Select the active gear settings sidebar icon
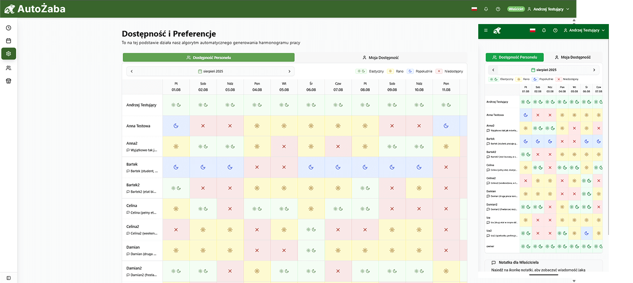 (x=8, y=54)
